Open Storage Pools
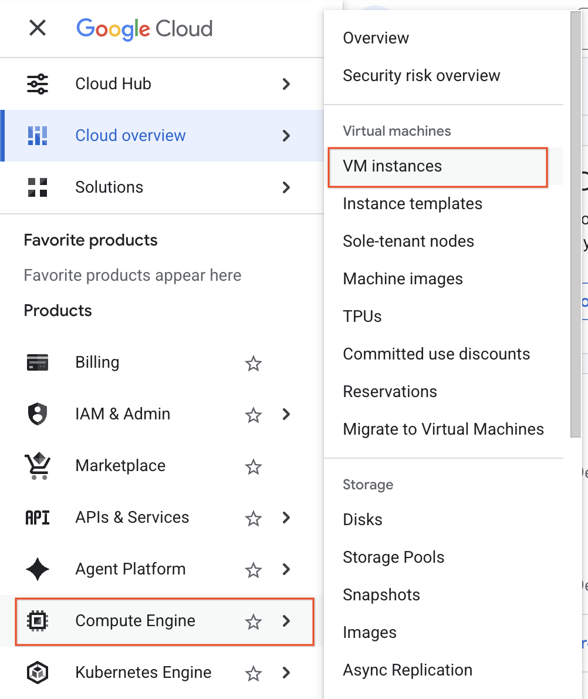Image resolution: width=588 pixels, height=699 pixels. [x=444, y=557]
